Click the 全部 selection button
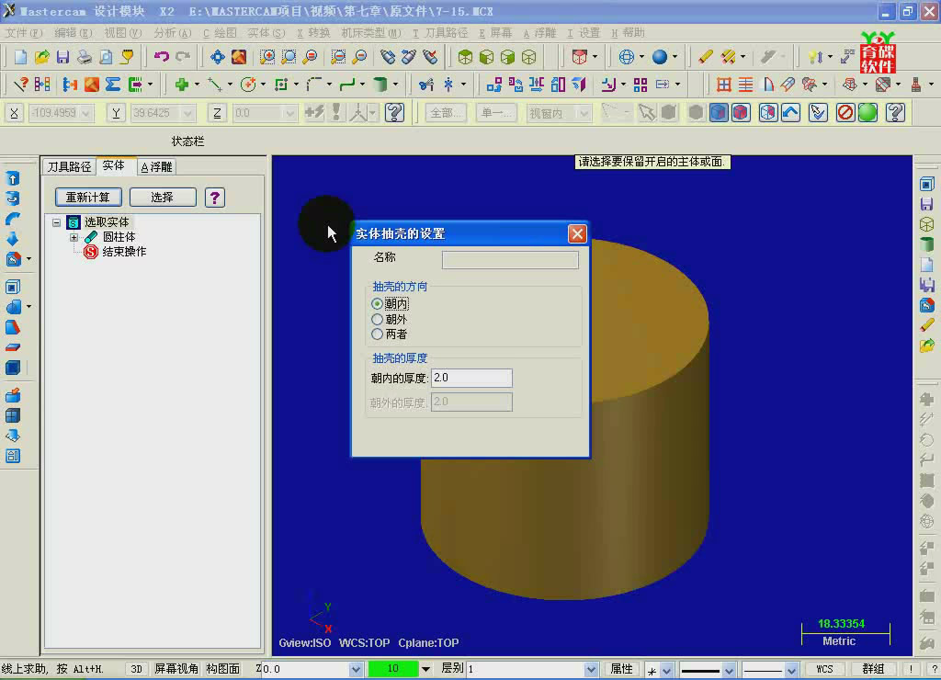 pyautogui.click(x=446, y=113)
